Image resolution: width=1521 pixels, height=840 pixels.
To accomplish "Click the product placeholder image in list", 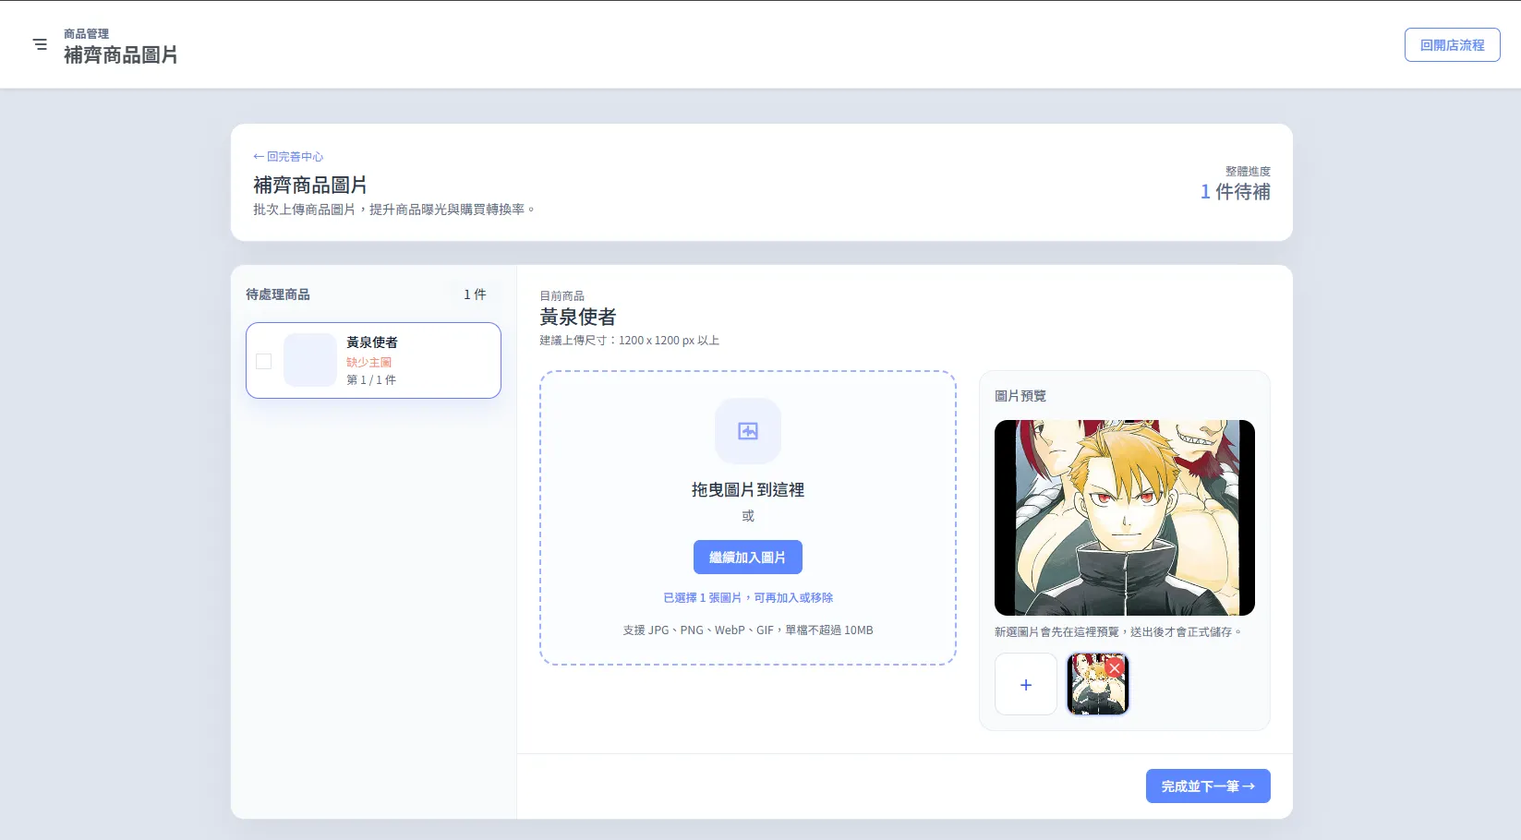I will coord(310,360).
